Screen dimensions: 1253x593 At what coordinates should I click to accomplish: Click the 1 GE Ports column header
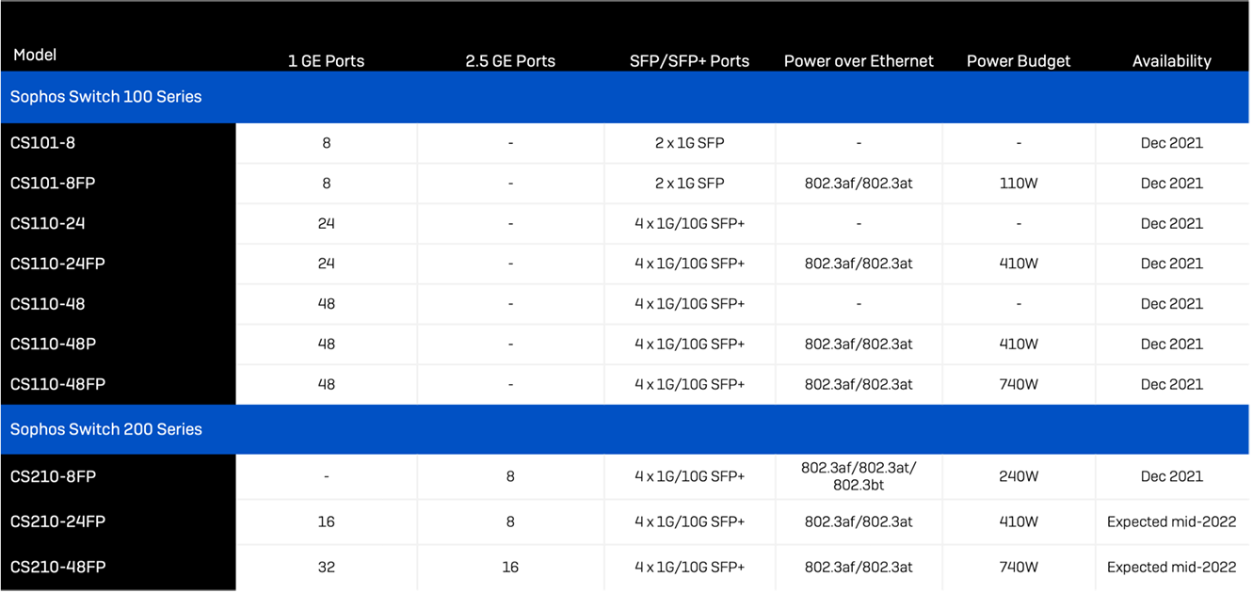tap(326, 60)
